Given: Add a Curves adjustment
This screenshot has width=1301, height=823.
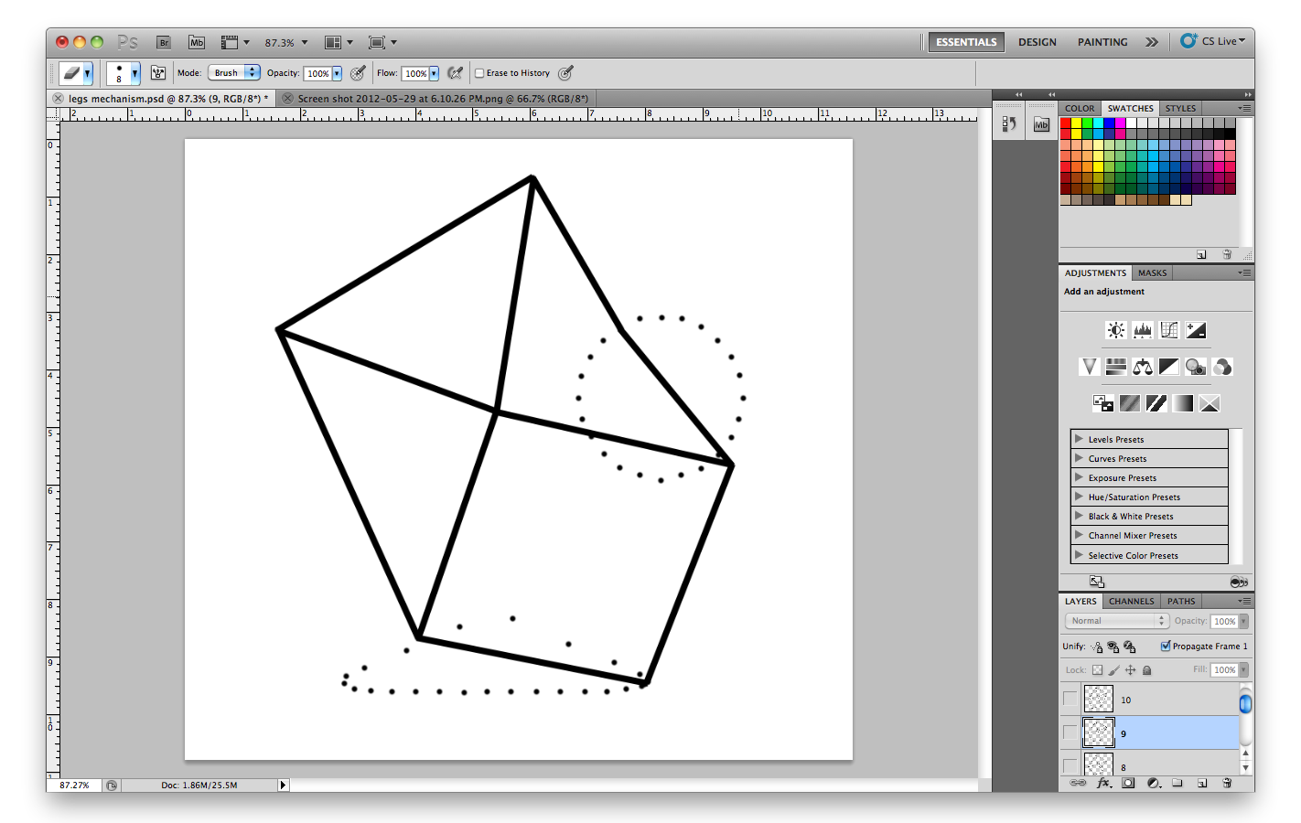Looking at the screenshot, I should tap(1169, 330).
